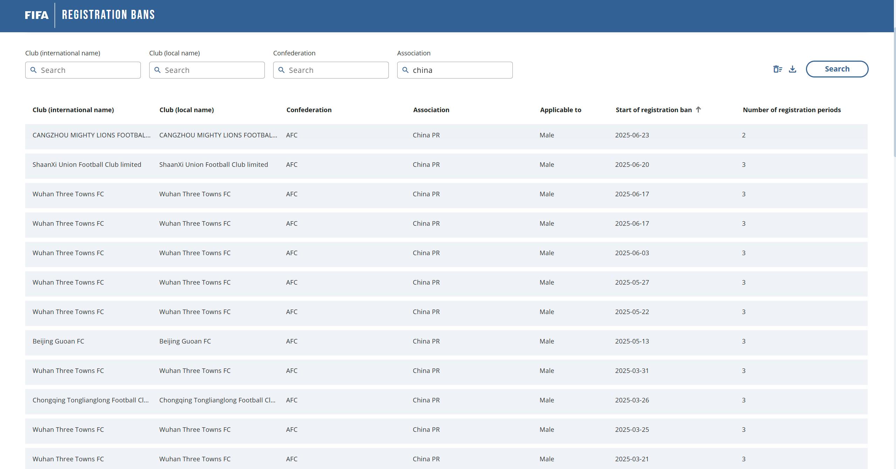Click magnifier icon in Club international name field
896x469 pixels.
[34, 70]
